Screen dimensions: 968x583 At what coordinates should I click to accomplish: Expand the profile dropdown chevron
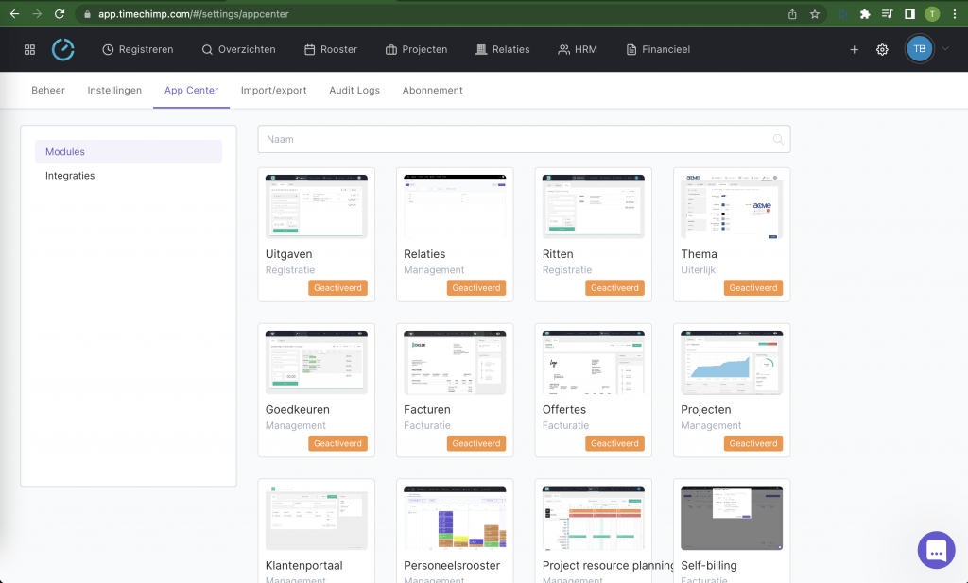point(942,48)
